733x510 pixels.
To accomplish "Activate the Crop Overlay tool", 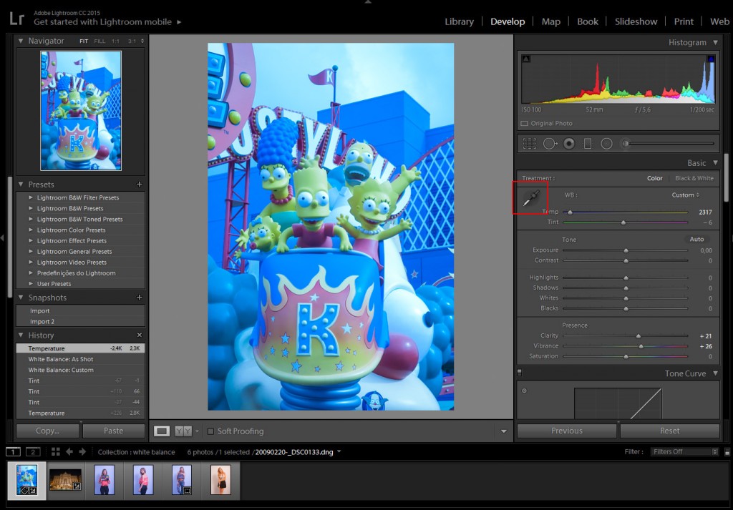I will coord(530,143).
